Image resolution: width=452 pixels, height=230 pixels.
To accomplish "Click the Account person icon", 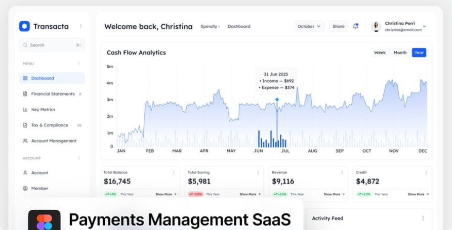I will tap(25, 173).
